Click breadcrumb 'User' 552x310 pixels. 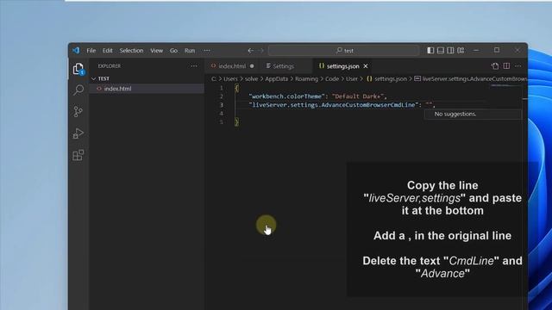pyautogui.click(x=352, y=78)
